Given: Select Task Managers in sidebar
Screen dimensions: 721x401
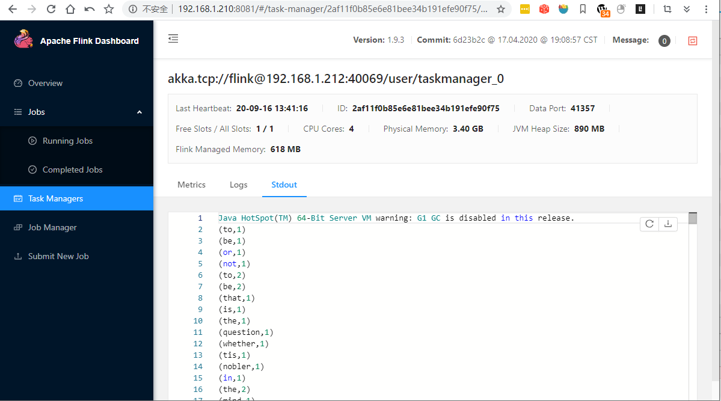Looking at the screenshot, I should click(76, 198).
